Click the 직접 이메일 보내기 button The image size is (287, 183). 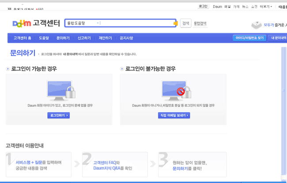[x=174, y=115]
